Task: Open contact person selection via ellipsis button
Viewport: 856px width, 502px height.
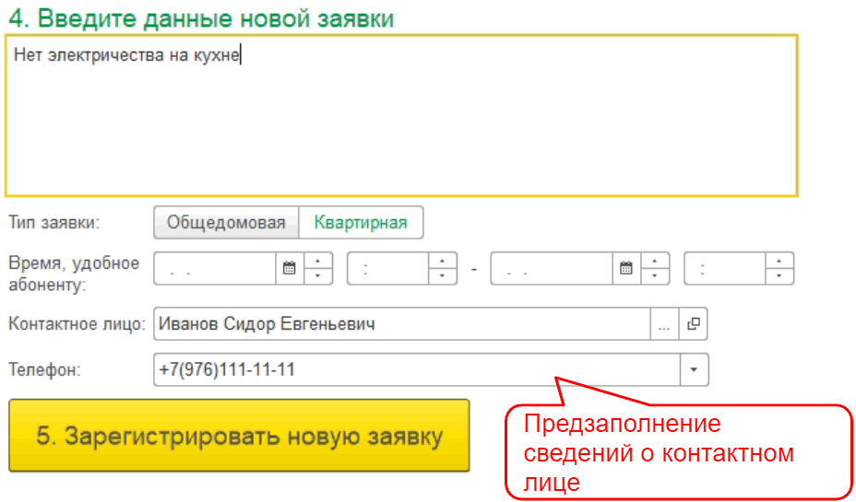Action: point(664,324)
